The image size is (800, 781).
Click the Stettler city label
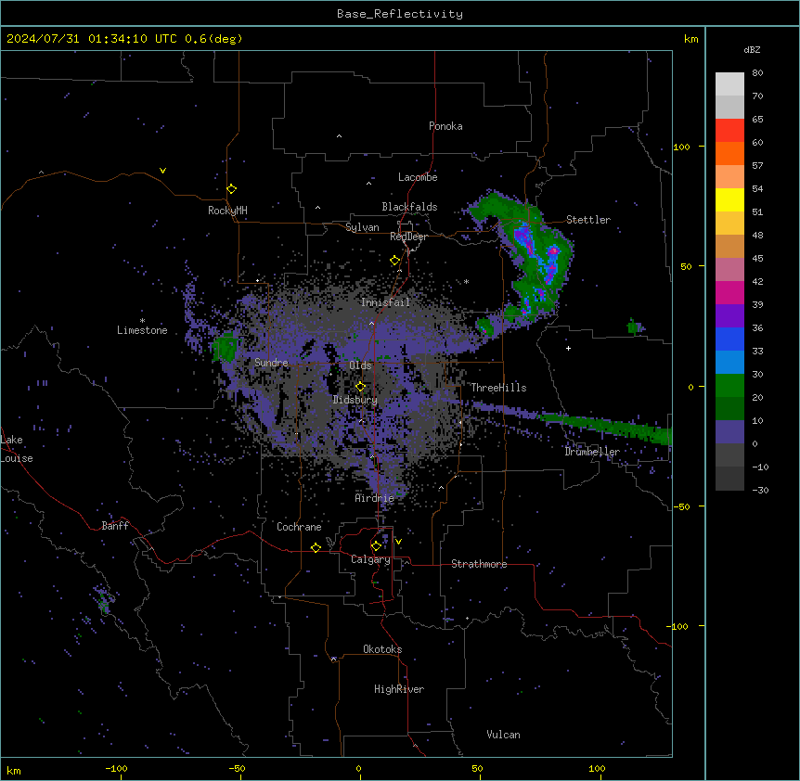[x=588, y=220]
